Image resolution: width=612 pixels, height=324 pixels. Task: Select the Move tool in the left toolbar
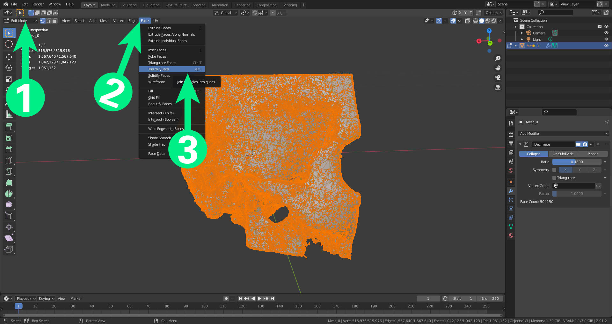(9, 57)
